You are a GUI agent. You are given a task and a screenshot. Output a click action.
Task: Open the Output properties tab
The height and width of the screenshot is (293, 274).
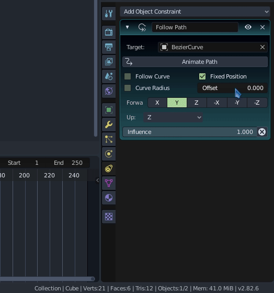coord(109,47)
